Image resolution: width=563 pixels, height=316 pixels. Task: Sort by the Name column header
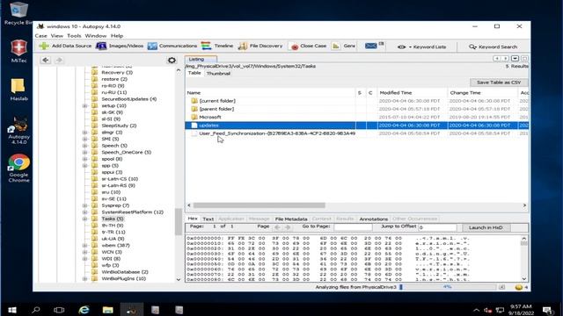tap(270, 93)
